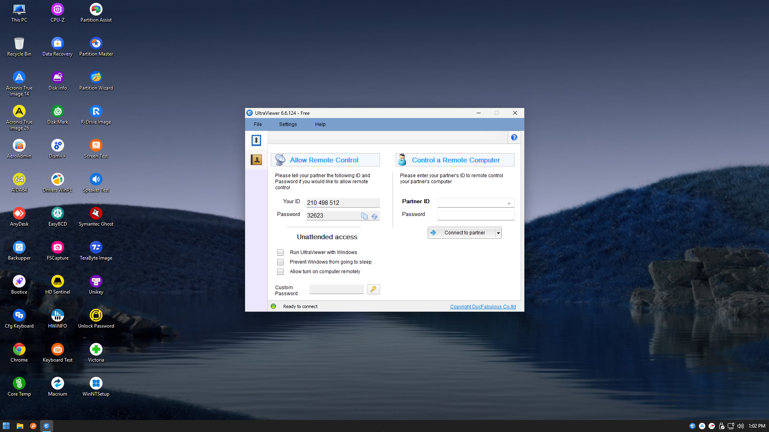Open Partition Wizard desktop icon
This screenshot has width=769, height=432.
[96, 81]
